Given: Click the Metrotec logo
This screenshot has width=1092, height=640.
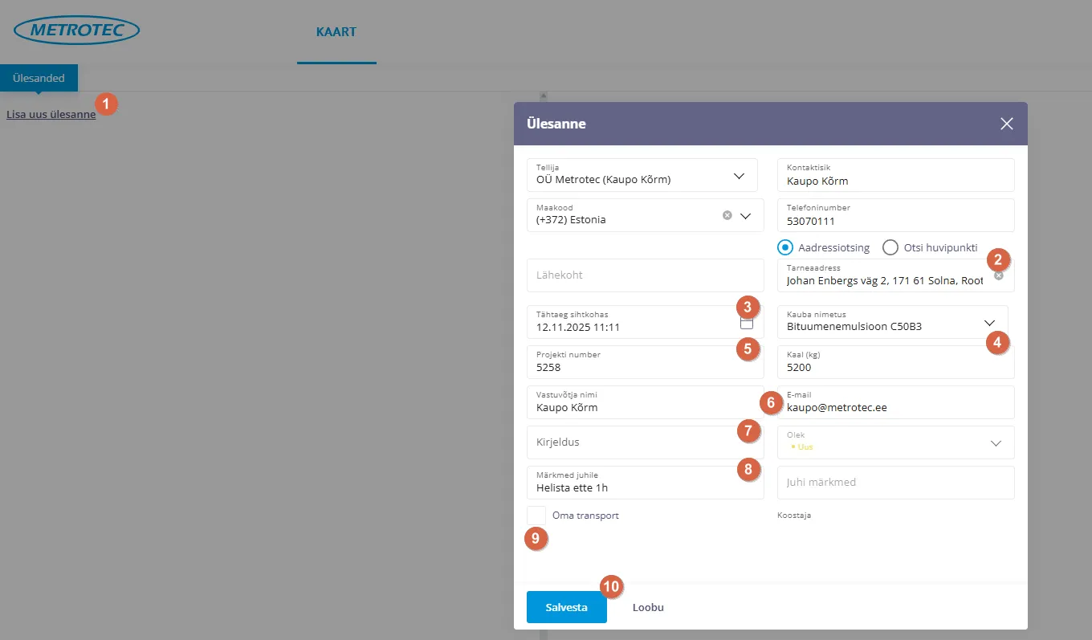Looking at the screenshot, I should click(x=77, y=31).
